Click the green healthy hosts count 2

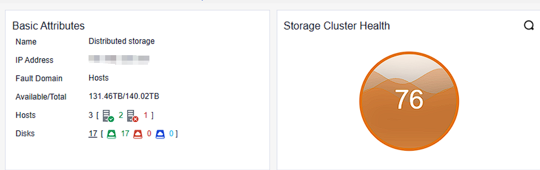point(121,115)
